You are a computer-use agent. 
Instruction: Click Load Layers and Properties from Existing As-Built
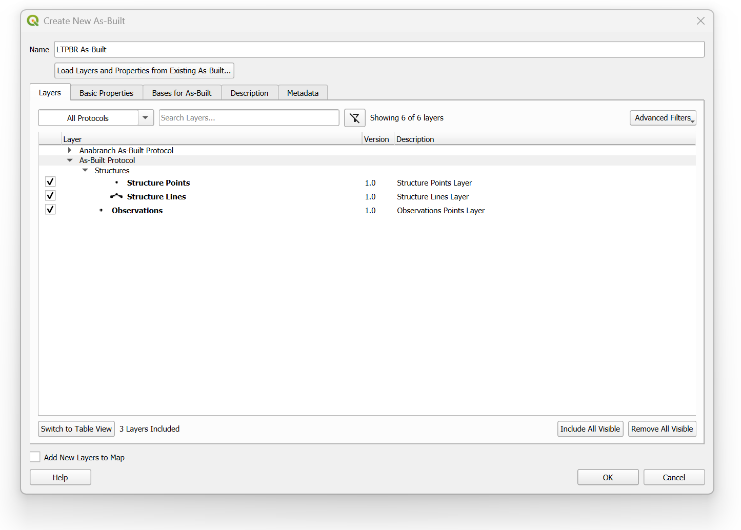click(144, 71)
